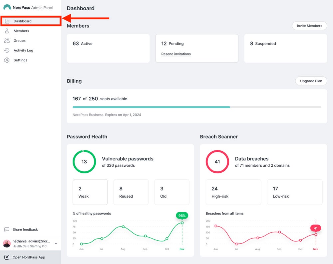Expand the account menu chevron
Image resolution: width=333 pixels, height=264 pixels.
click(56, 244)
